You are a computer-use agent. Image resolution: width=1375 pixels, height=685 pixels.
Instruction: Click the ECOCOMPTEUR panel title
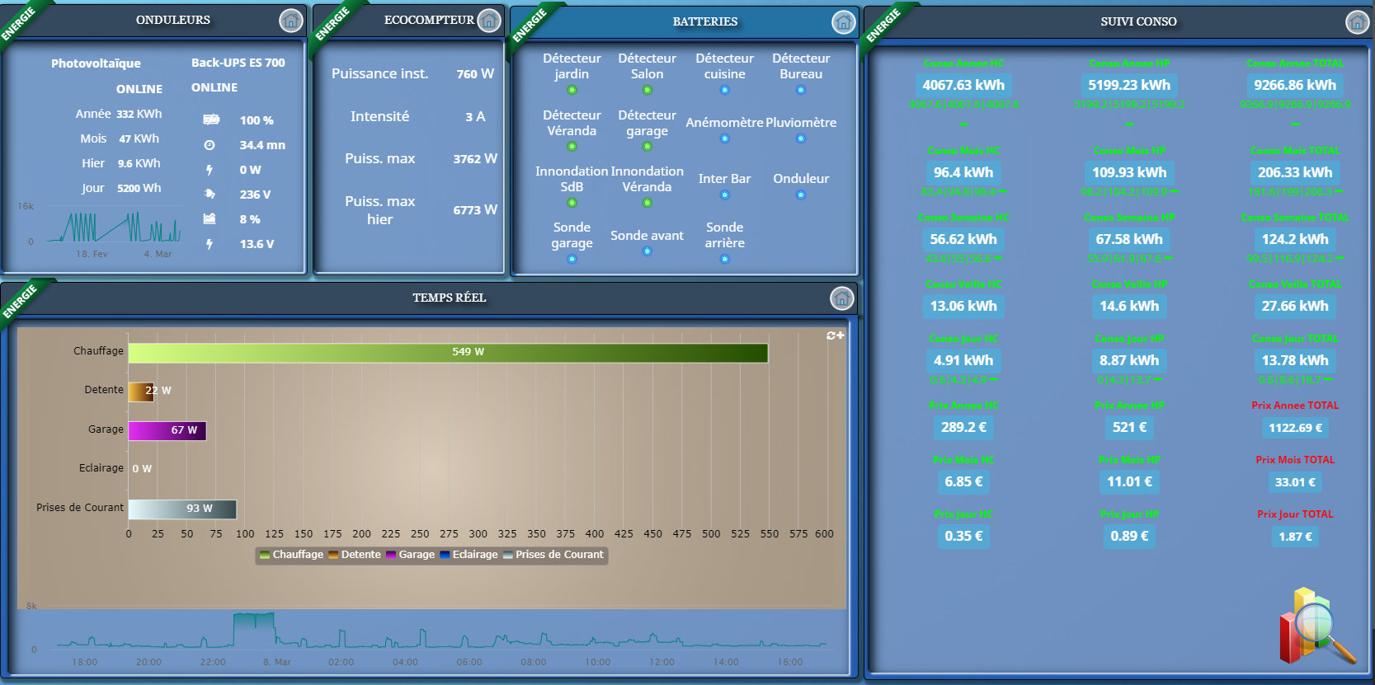429,20
